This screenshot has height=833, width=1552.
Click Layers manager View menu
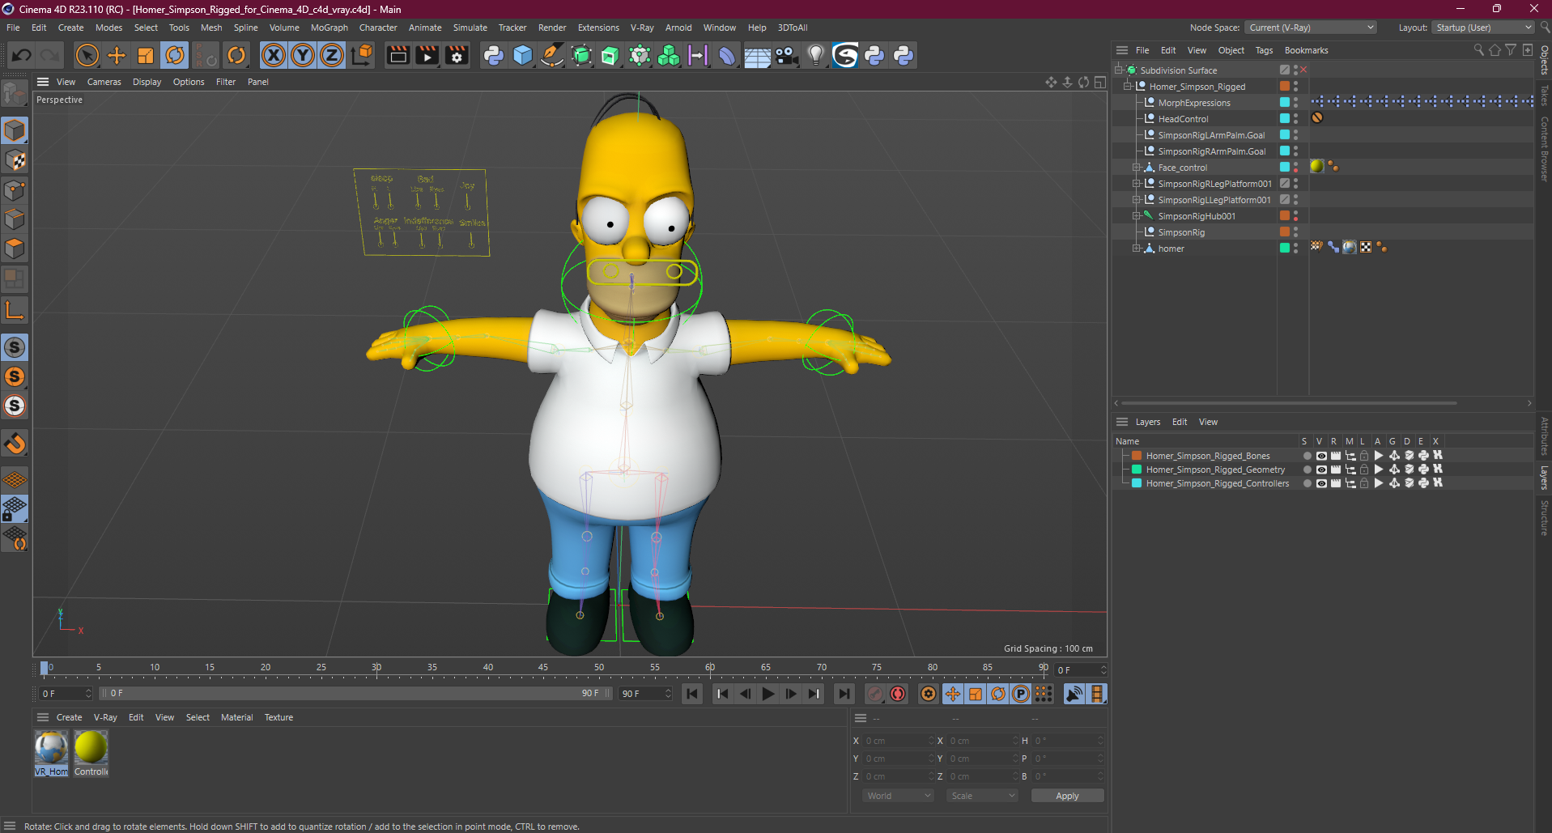[x=1208, y=422]
